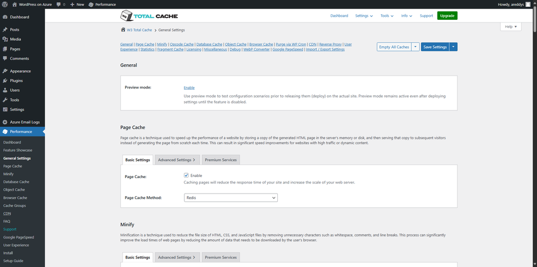Screen dimensions: 537x267
Task: Click the green Upgrade button
Action: pyautogui.click(x=447, y=16)
